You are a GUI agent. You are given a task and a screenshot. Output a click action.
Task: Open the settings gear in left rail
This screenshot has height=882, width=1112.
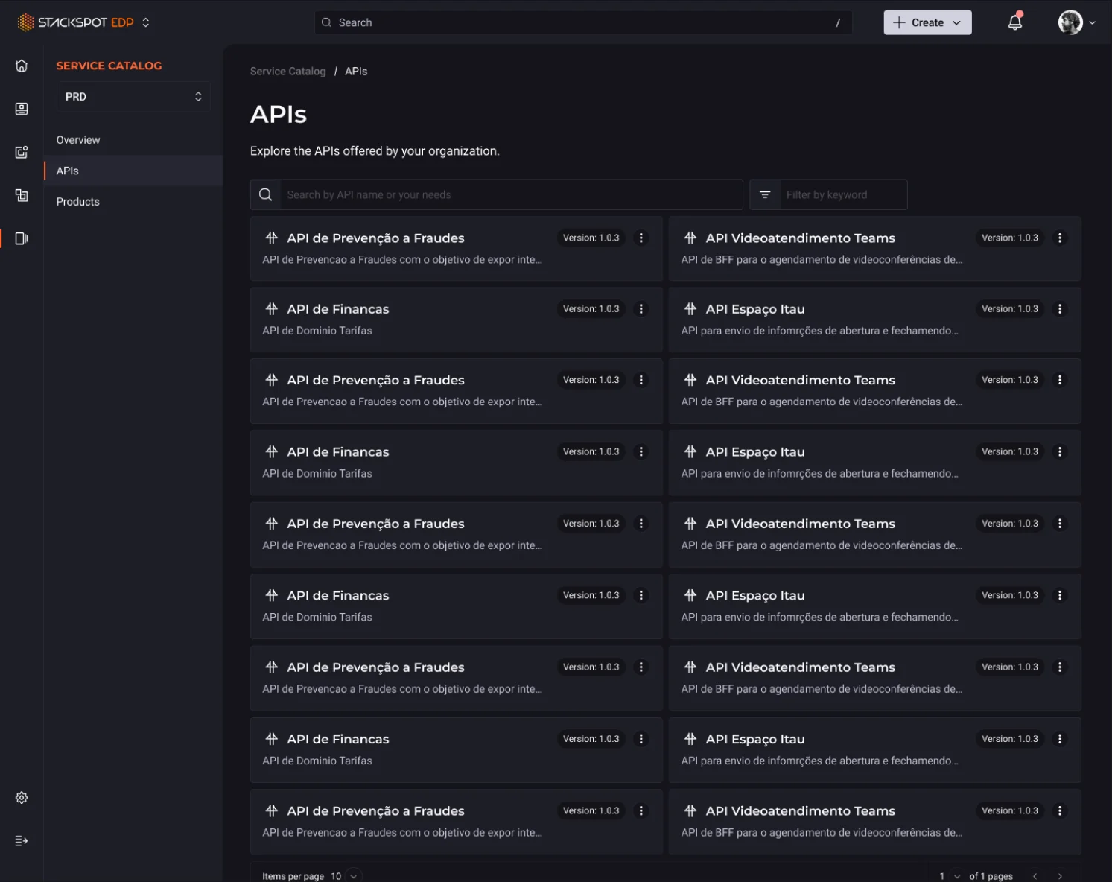[22, 798]
